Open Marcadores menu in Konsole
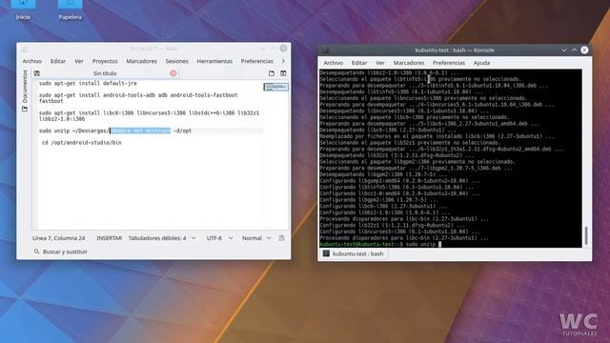This screenshot has height=343, width=610. pos(409,63)
